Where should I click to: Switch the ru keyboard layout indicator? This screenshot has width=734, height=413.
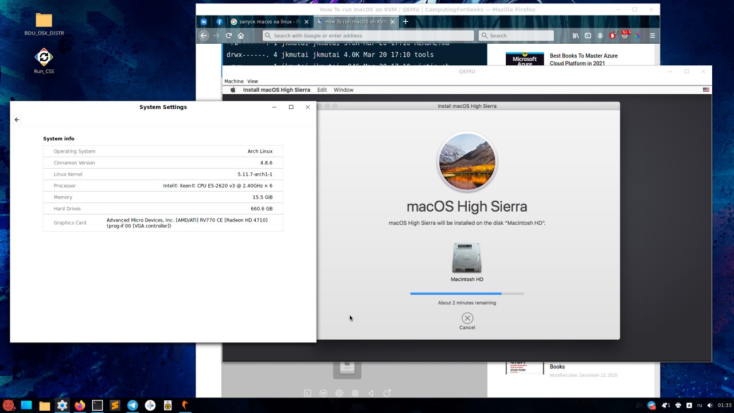(x=699, y=405)
